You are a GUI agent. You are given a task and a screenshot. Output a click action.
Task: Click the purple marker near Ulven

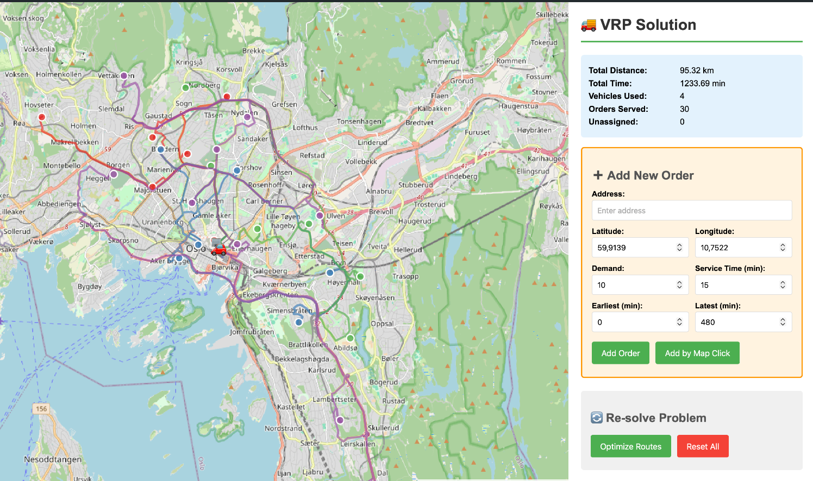320,216
